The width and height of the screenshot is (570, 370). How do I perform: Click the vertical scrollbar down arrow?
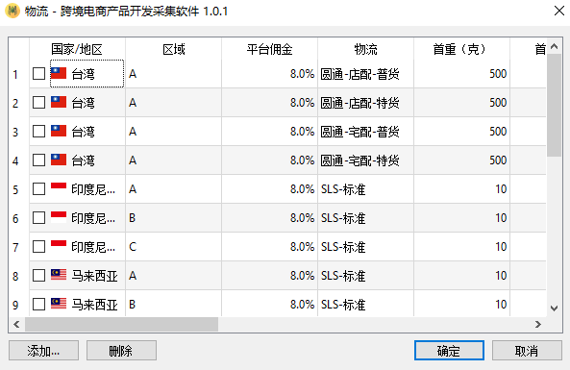pyautogui.click(x=554, y=308)
